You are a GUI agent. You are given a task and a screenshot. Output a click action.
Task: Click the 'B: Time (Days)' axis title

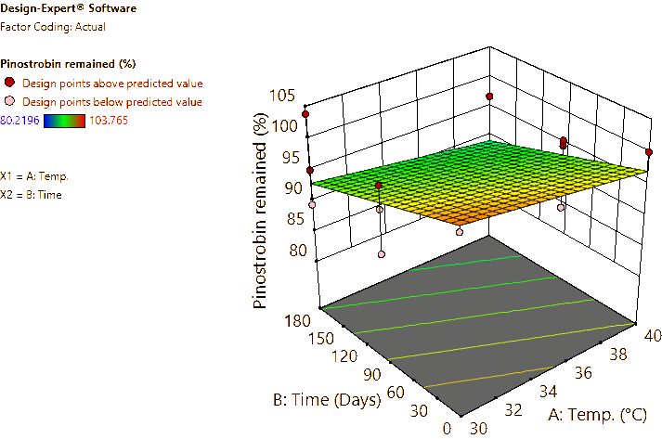[327, 400]
